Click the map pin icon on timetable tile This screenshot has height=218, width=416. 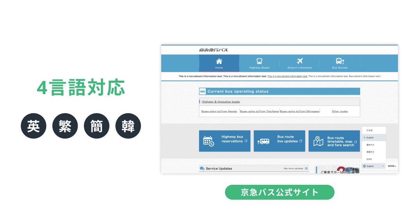tap(318, 141)
